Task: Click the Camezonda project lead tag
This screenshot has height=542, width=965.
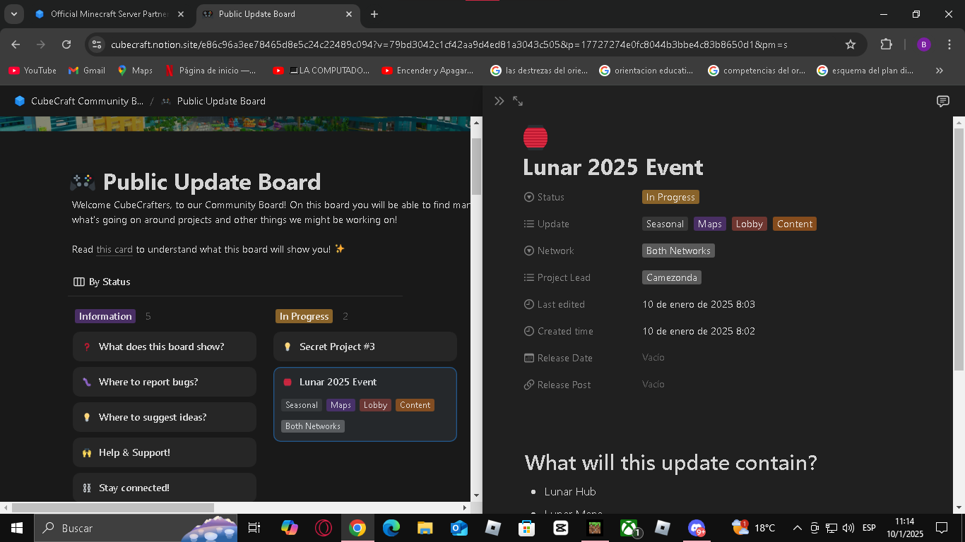Action: pyautogui.click(x=672, y=277)
